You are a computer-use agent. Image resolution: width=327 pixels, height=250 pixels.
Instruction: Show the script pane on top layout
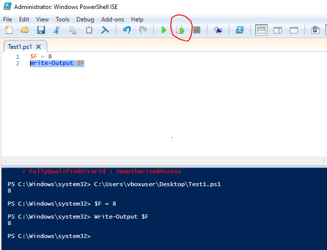[261, 30]
